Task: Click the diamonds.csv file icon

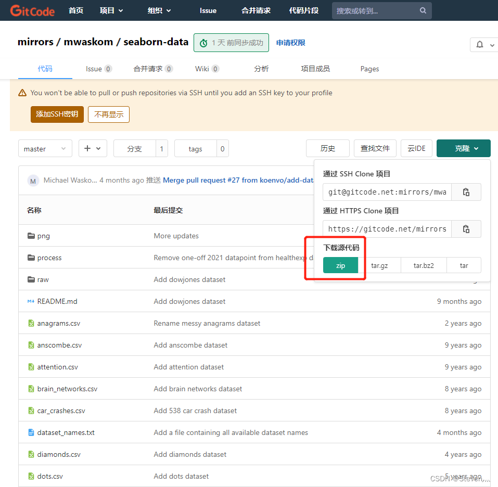Action: point(31,454)
